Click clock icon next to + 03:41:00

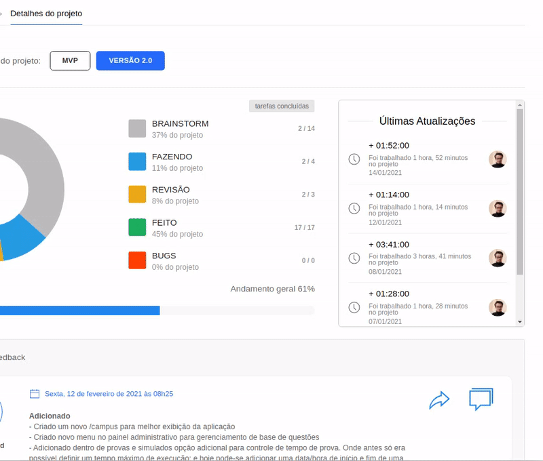click(x=354, y=258)
